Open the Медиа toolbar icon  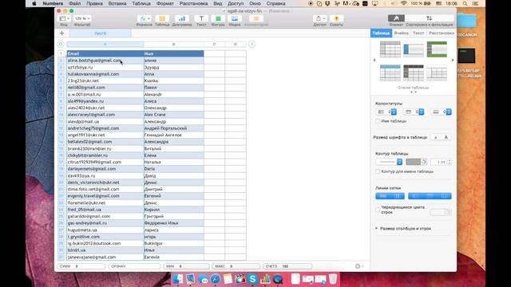click(x=235, y=18)
